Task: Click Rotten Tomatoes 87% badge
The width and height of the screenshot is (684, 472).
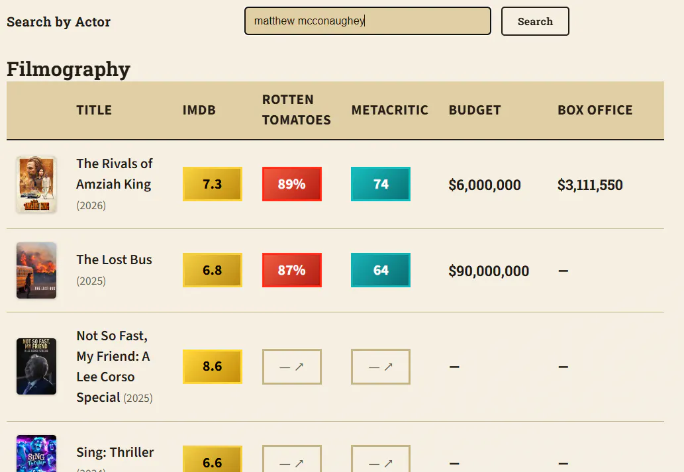Action: point(292,270)
